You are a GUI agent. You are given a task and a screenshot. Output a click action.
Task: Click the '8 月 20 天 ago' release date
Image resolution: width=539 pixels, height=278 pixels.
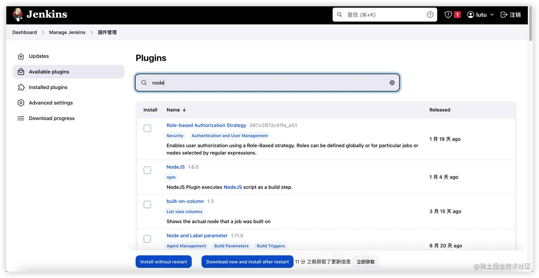pyautogui.click(x=446, y=246)
